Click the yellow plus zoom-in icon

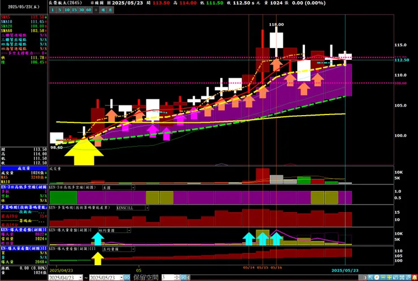pyautogui.click(x=389, y=278)
